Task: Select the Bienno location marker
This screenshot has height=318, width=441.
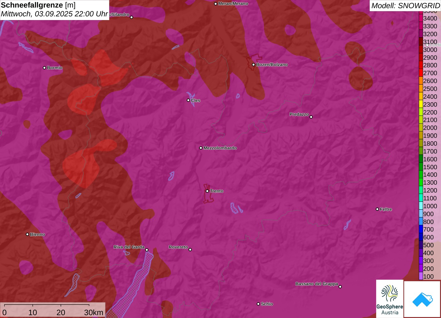Action: pyautogui.click(x=27, y=234)
